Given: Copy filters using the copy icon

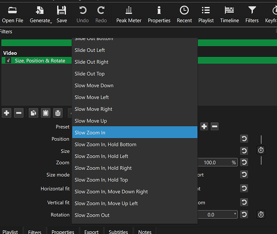Looking at the screenshot, I should click(33, 113).
